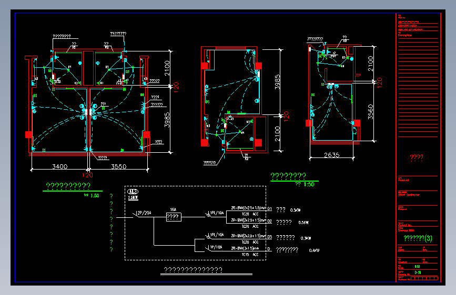Viewport: 456px width, 295px height.
Task: Pick the 1:50 scale under the left plan title
Action: pyautogui.click(x=95, y=196)
